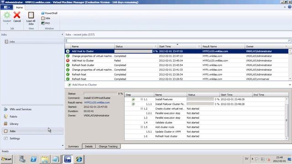Viewport: 292px width, 164px height.
Task: Open the Owner column filter dropdown
Action: (x=286, y=46)
